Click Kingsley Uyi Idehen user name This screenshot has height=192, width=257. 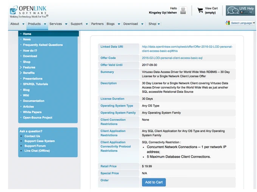[x=163, y=12]
